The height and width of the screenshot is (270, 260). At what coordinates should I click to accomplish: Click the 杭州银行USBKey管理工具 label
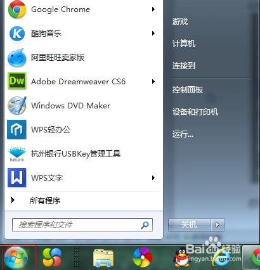click(75, 153)
